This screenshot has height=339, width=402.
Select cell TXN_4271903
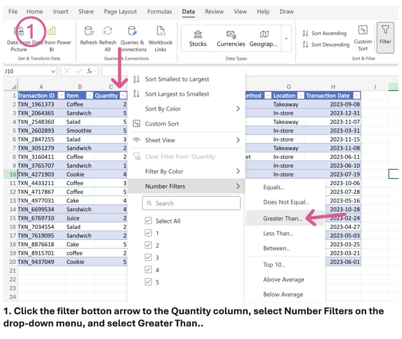[41, 174]
